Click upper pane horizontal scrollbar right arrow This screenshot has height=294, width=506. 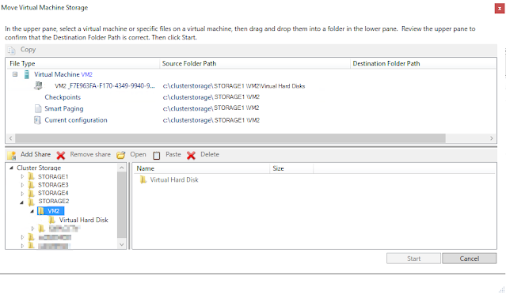(x=492, y=138)
